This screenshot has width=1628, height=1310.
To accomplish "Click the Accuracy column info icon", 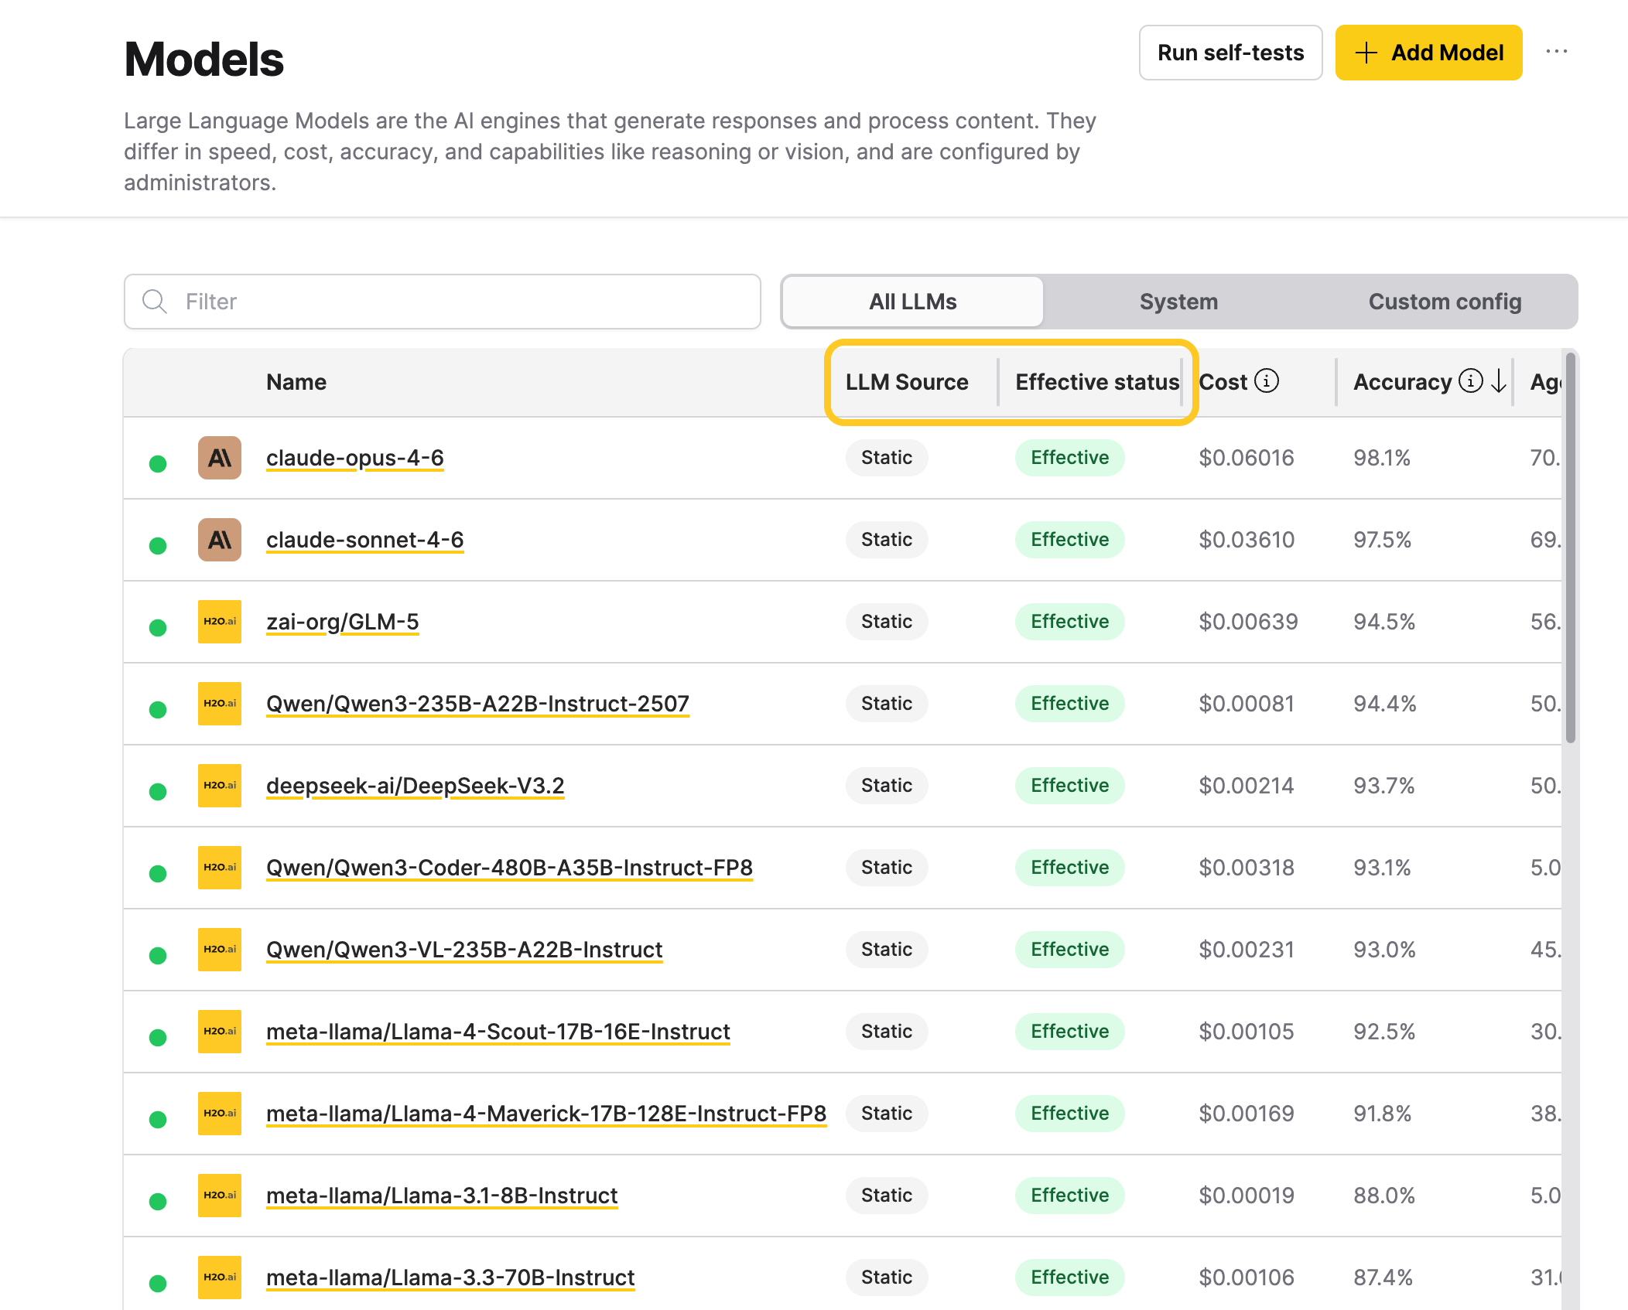I will point(1470,380).
